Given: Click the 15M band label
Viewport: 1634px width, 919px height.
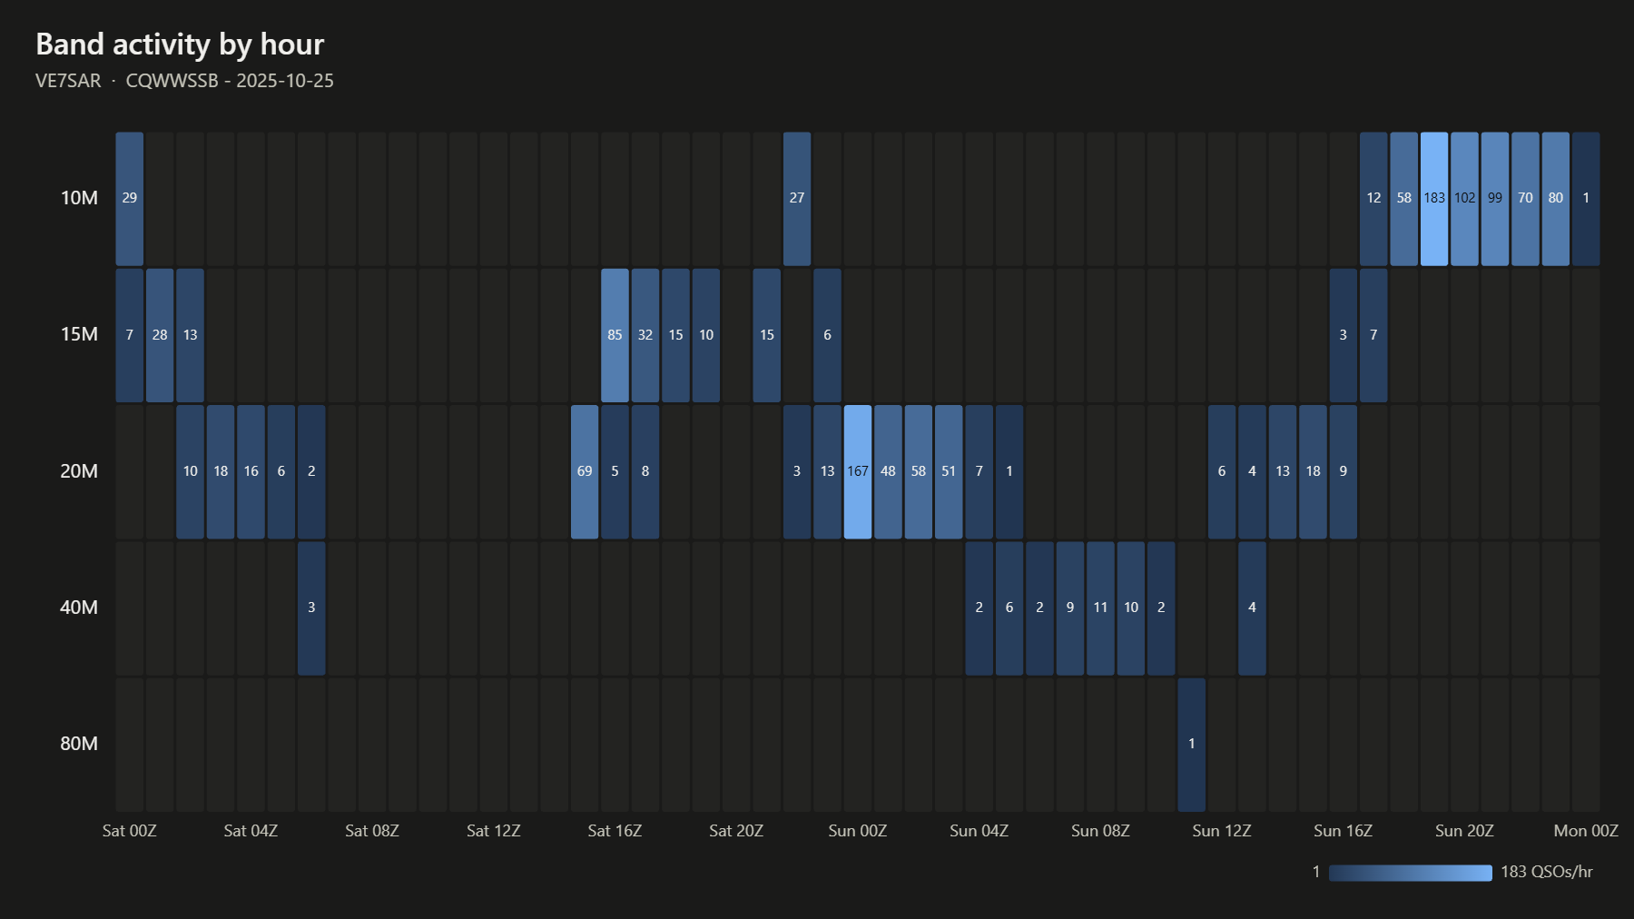Looking at the screenshot, I should [x=79, y=334].
